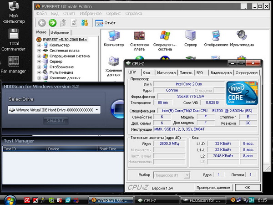This screenshot has height=205, width=273.
Task: Select Операционная система in the tree
Action: (70, 56)
